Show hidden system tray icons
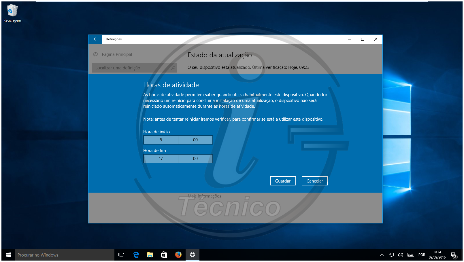464x262 pixels. click(382, 255)
